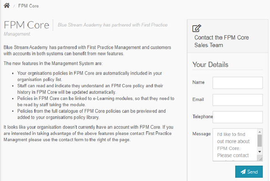Click the Telephone field label
This screenshot has width=270, height=181.
(x=202, y=117)
